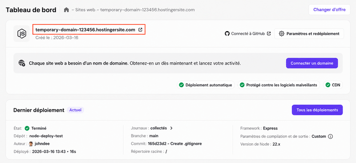Click the johndee author avatar

coord(31,144)
